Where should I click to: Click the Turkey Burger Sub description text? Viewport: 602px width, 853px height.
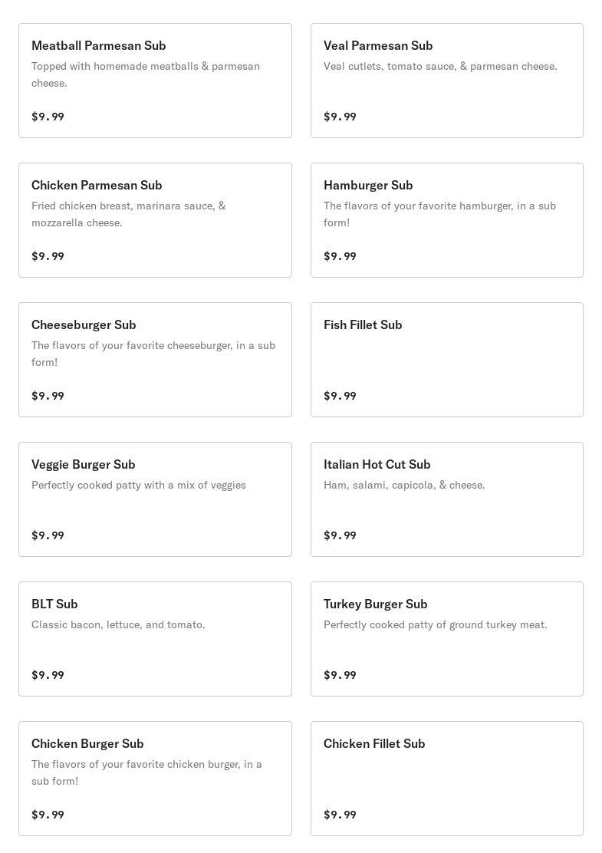point(435,625)
